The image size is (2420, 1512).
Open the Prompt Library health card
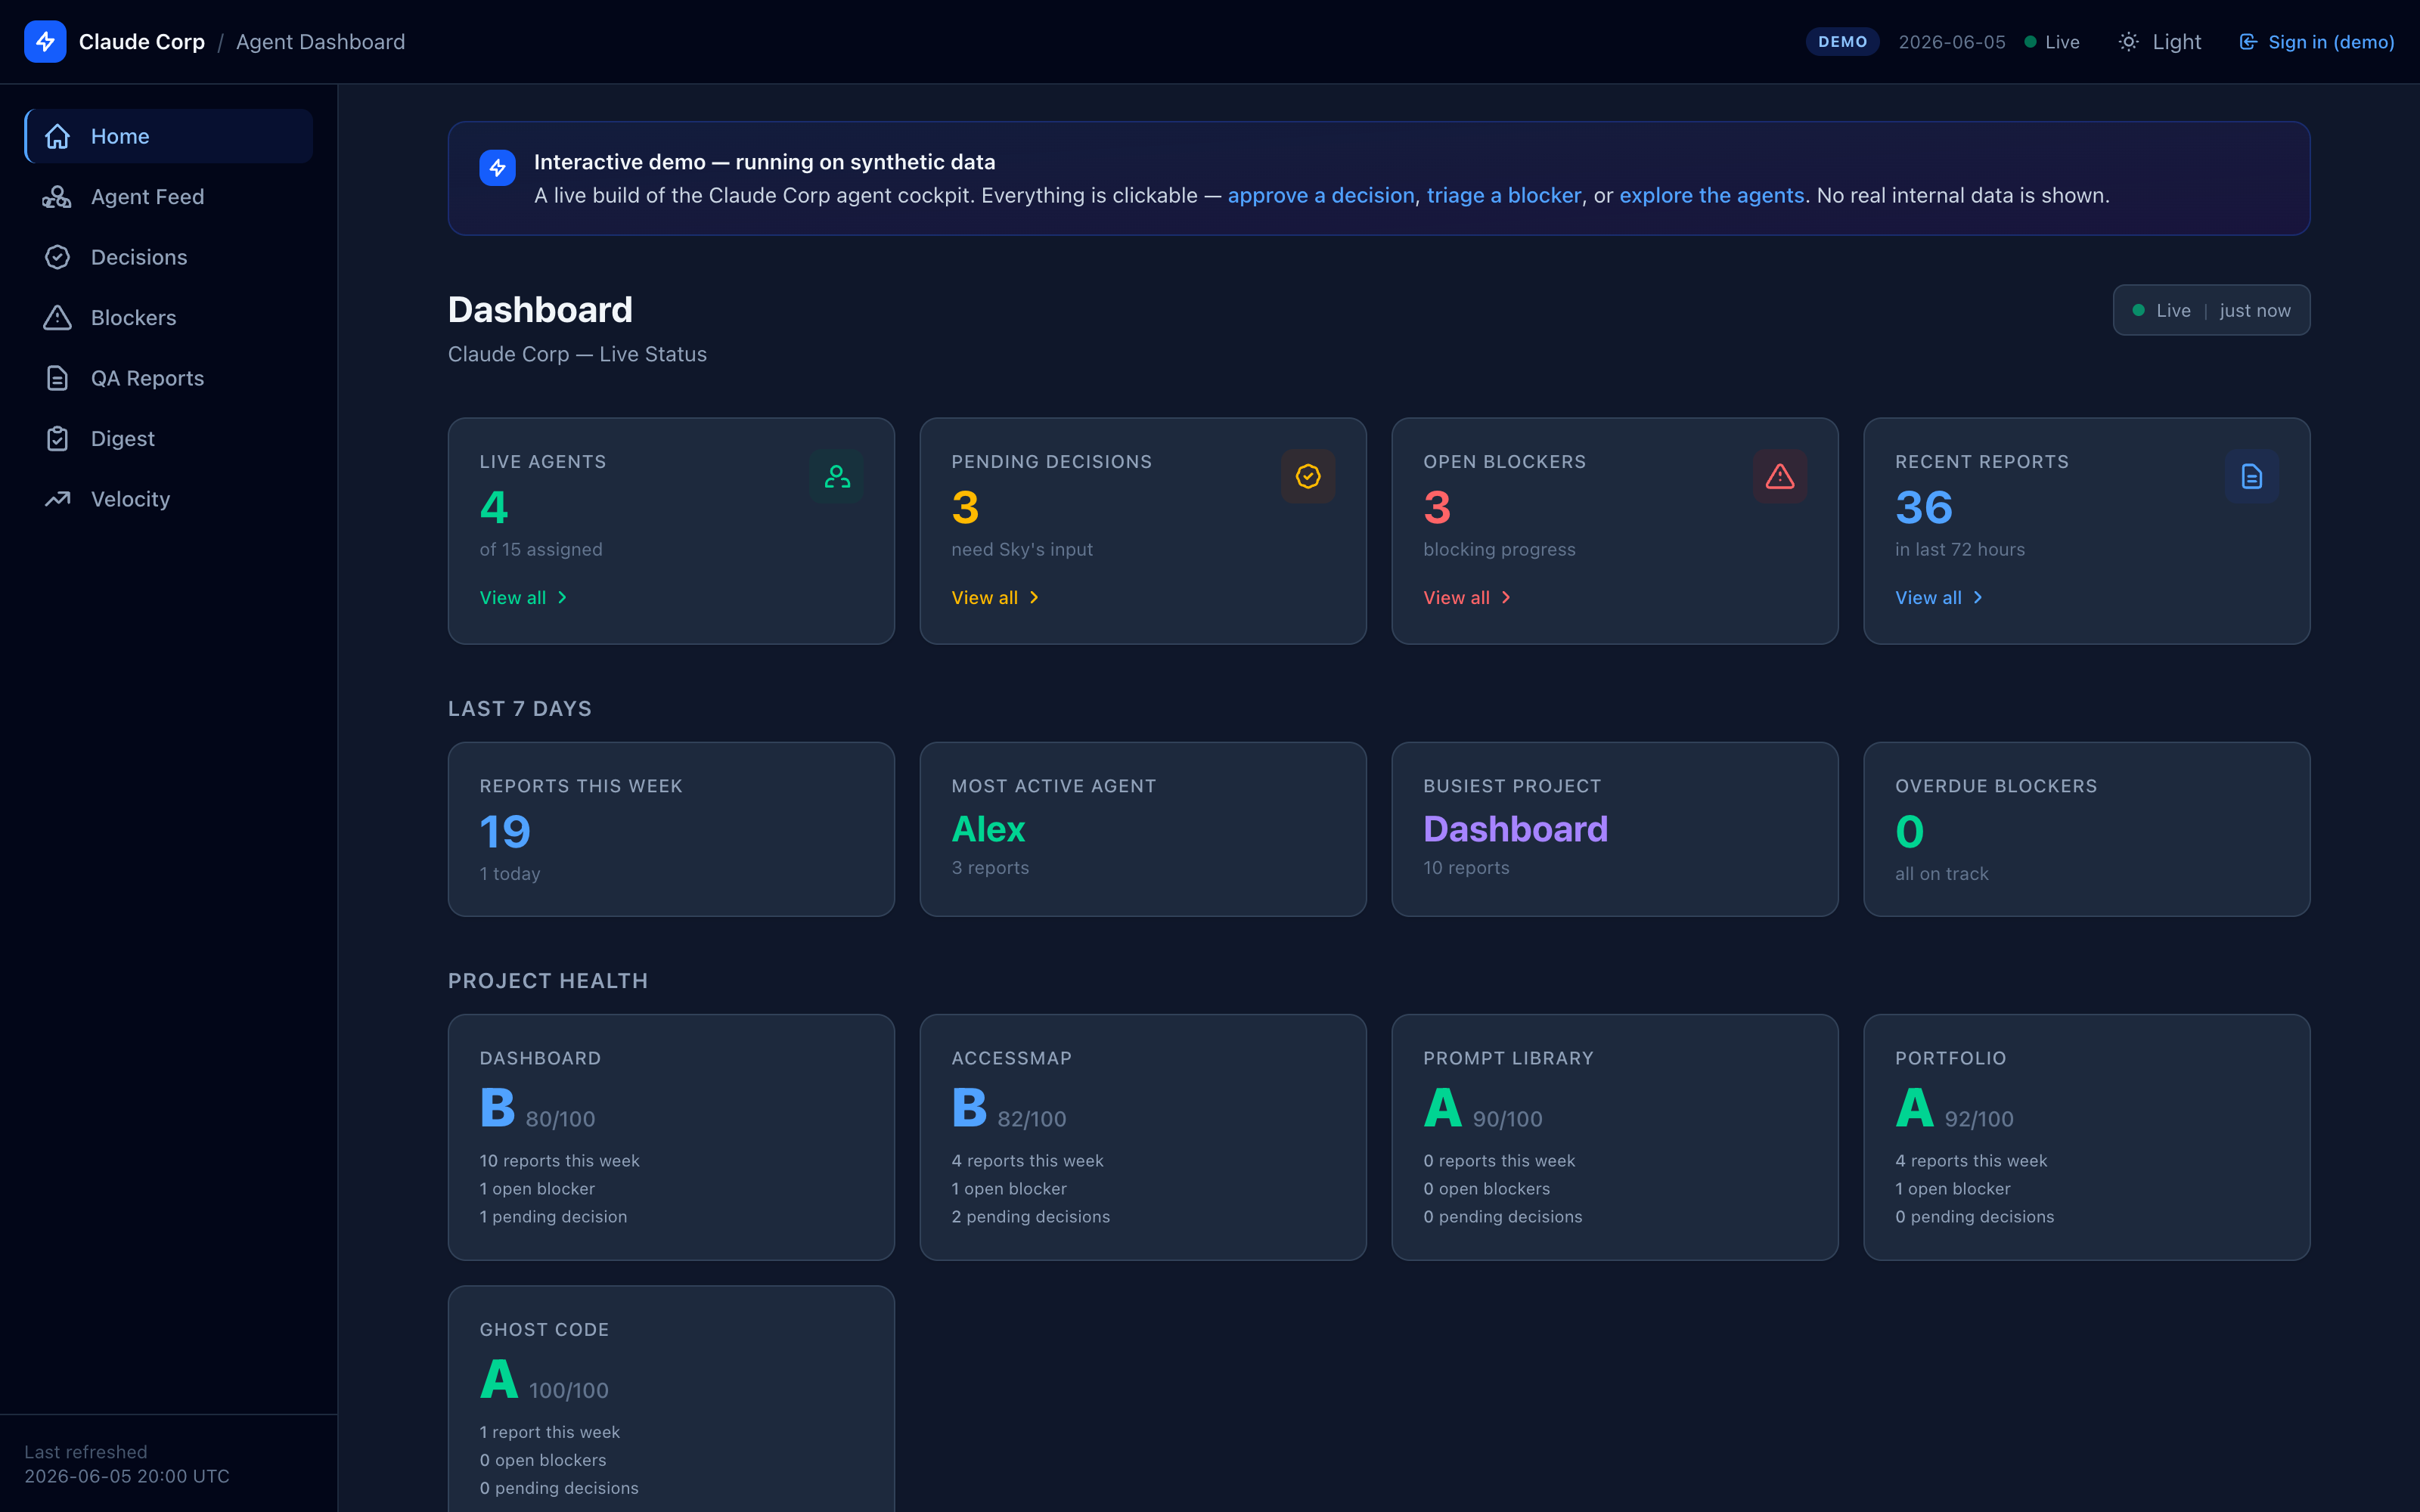click(x=1615, y=1137)
